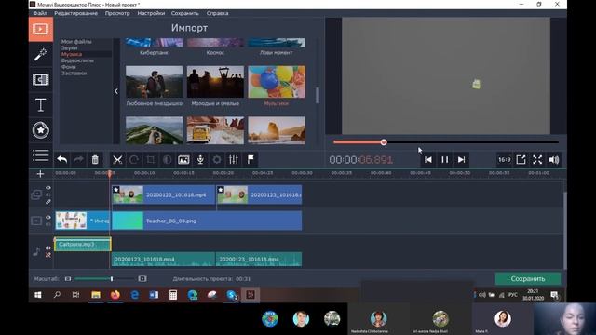Redo the last action
Image resolution: width=596 pixels, height=335 pixels.
pos(78,159)
